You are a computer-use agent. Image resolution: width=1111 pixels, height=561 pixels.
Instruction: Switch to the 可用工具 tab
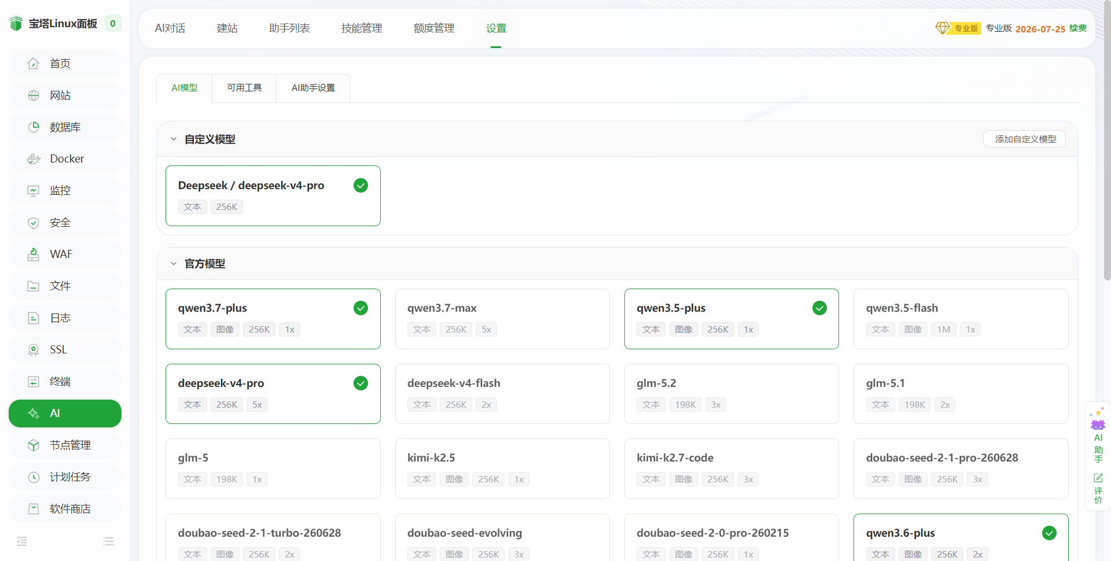pos(244,88)
